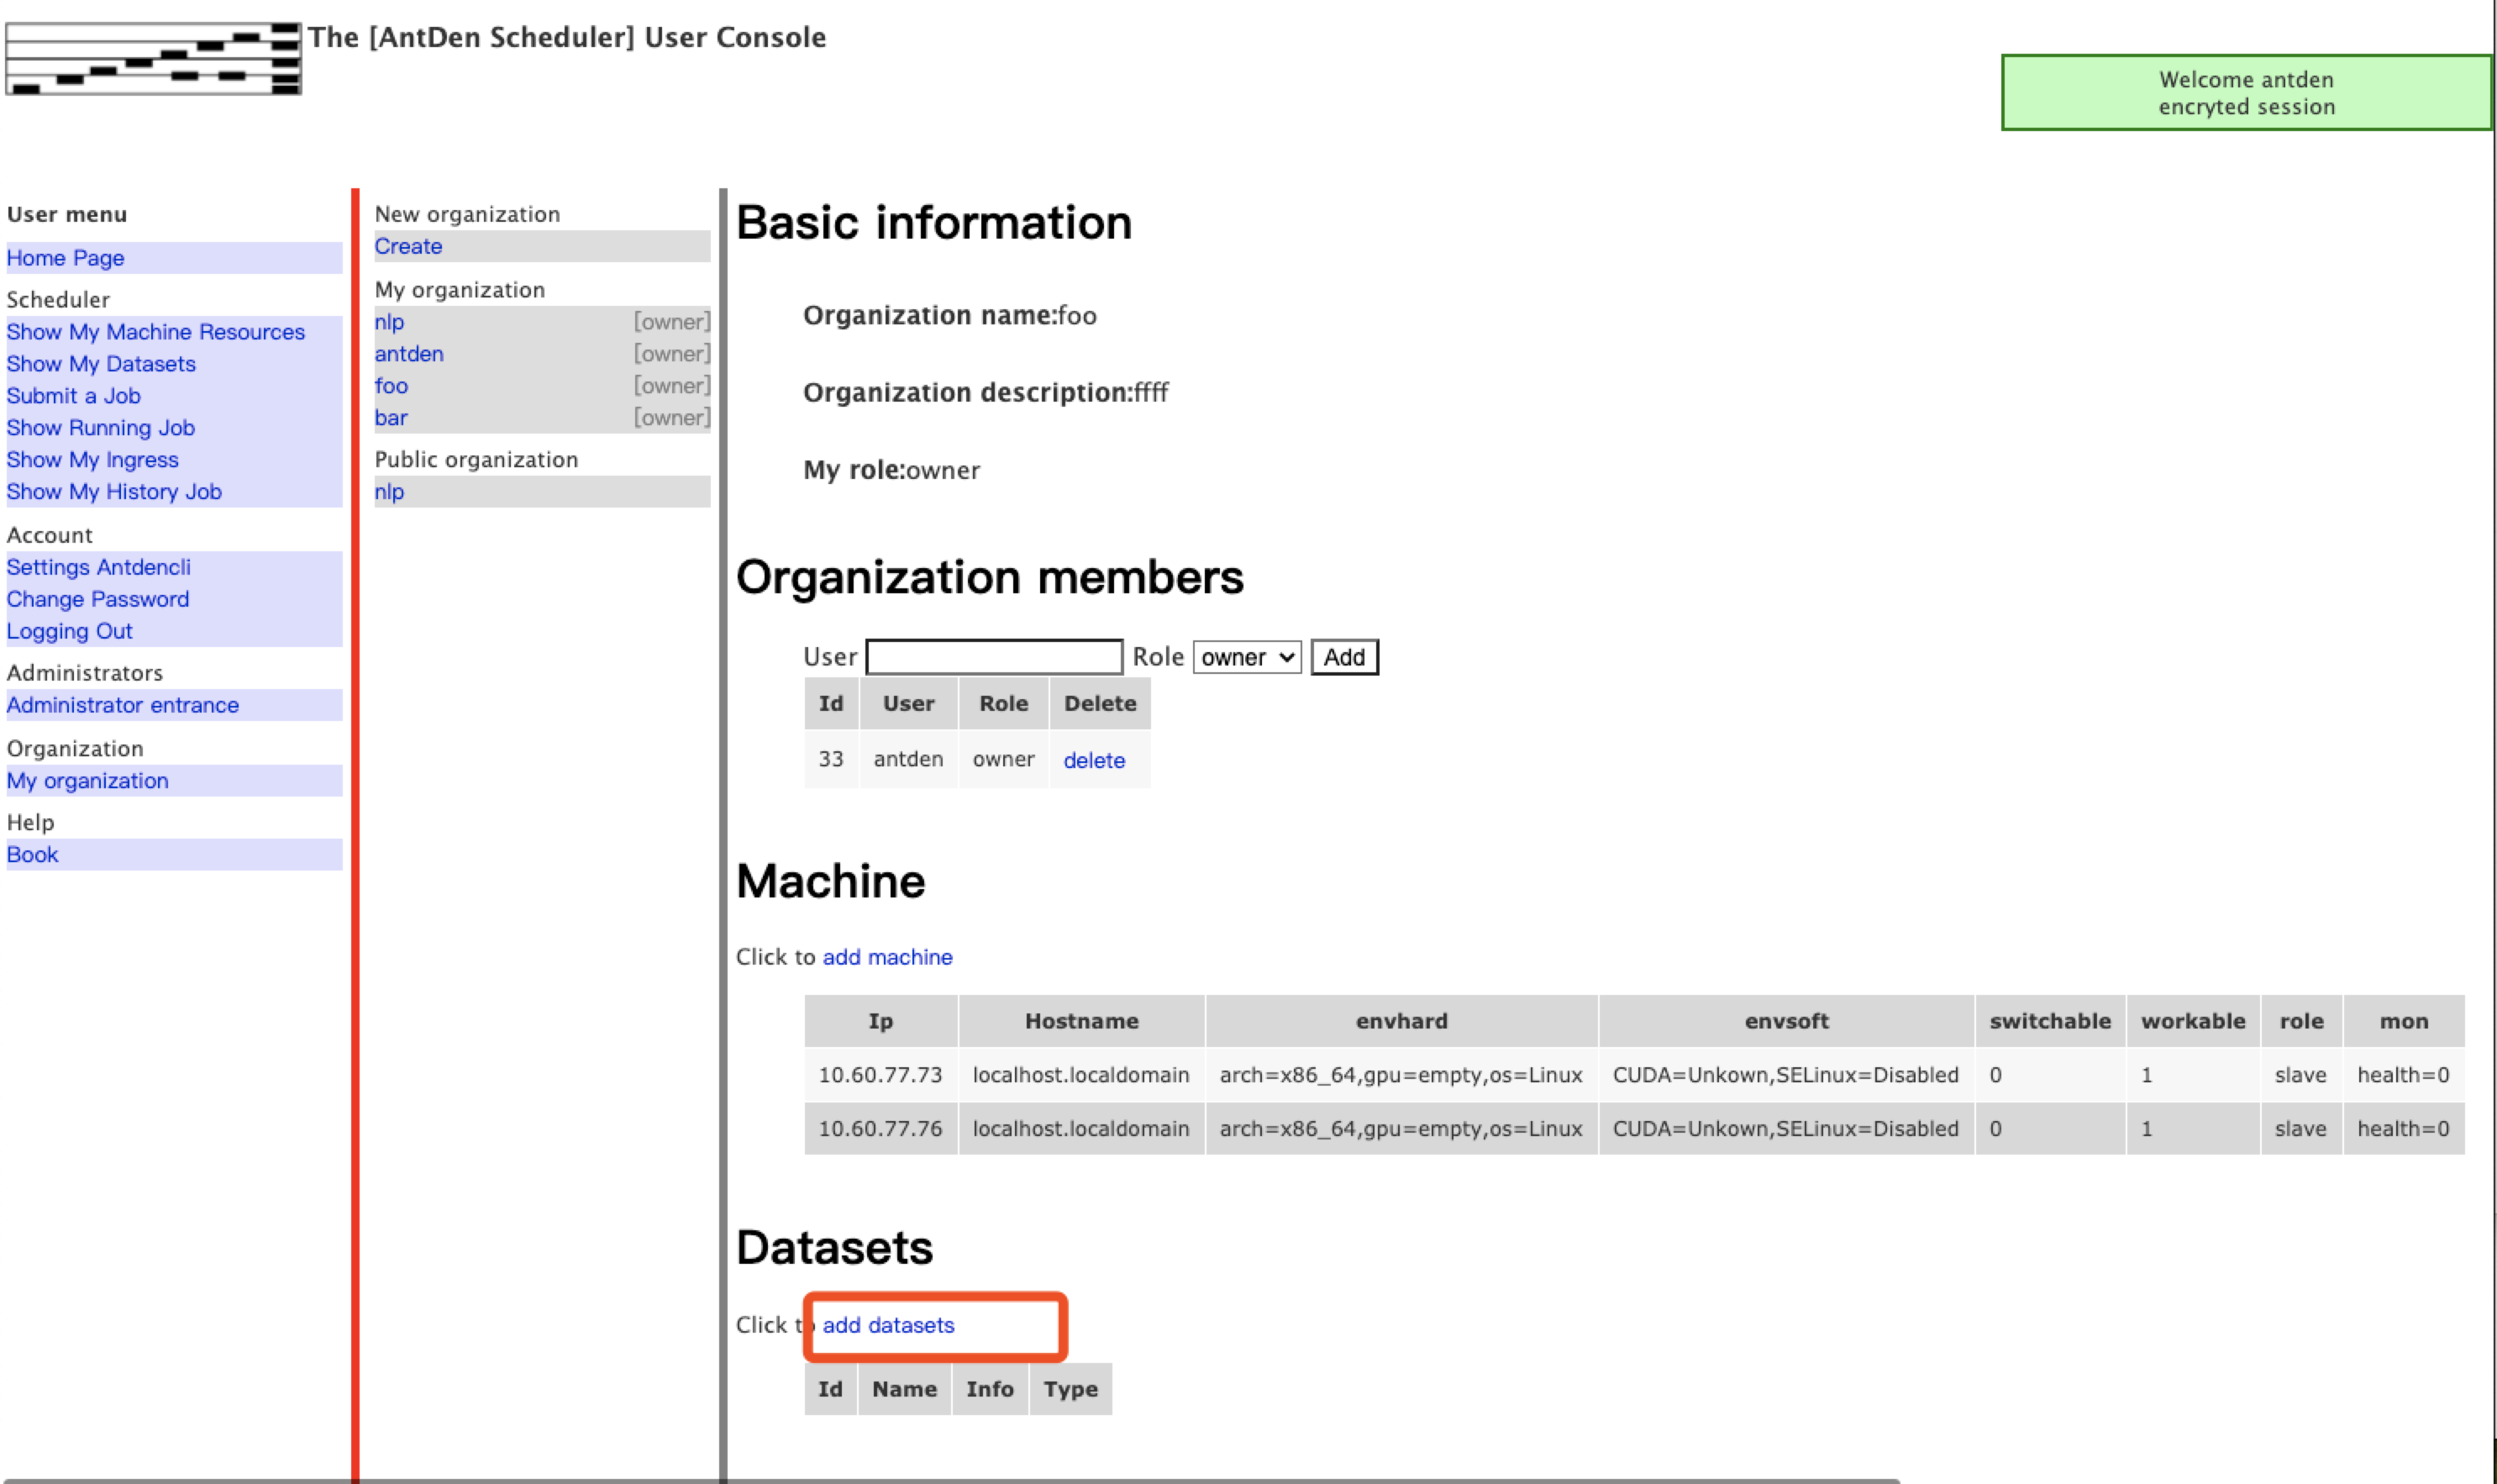Open Show My Ingress
The height and width of the screenshot is (1484, 2497).
click(x=93, y=460)
